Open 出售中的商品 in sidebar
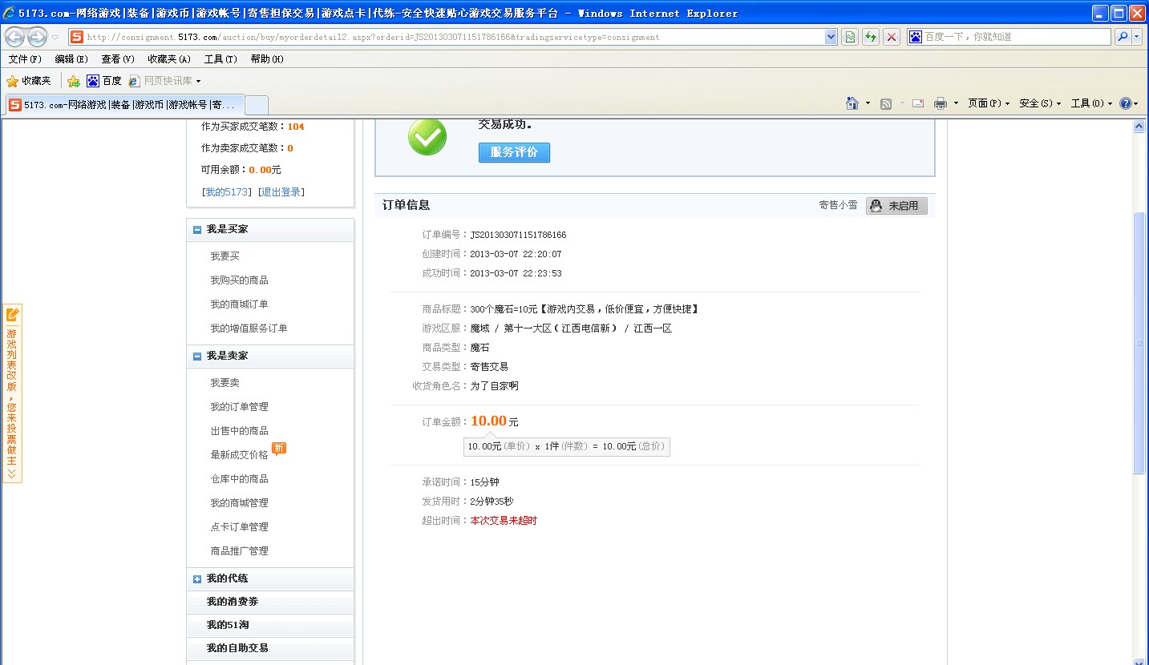 (240, 431)
